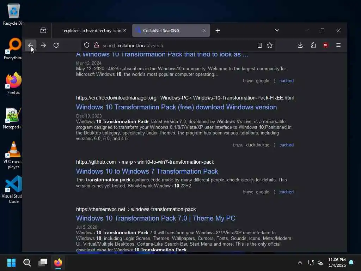Click the https://github.com marp URL line
361x271 pixels.
(x=145, y=162)
